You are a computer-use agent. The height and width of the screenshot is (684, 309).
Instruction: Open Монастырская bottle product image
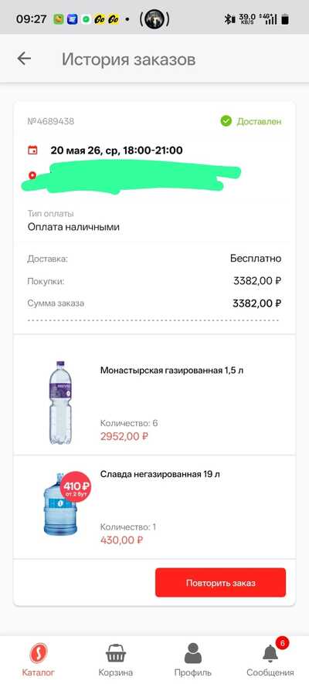pyautogui.click(x=59, y=403)
